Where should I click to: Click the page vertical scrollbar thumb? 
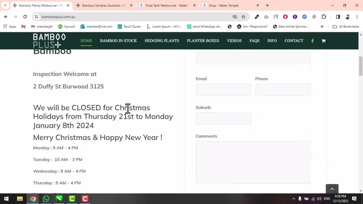click(x=360, y=66)
